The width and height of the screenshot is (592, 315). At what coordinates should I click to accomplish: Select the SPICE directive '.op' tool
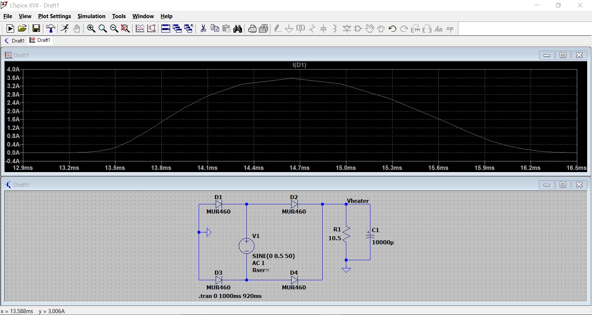click(450, 29)
